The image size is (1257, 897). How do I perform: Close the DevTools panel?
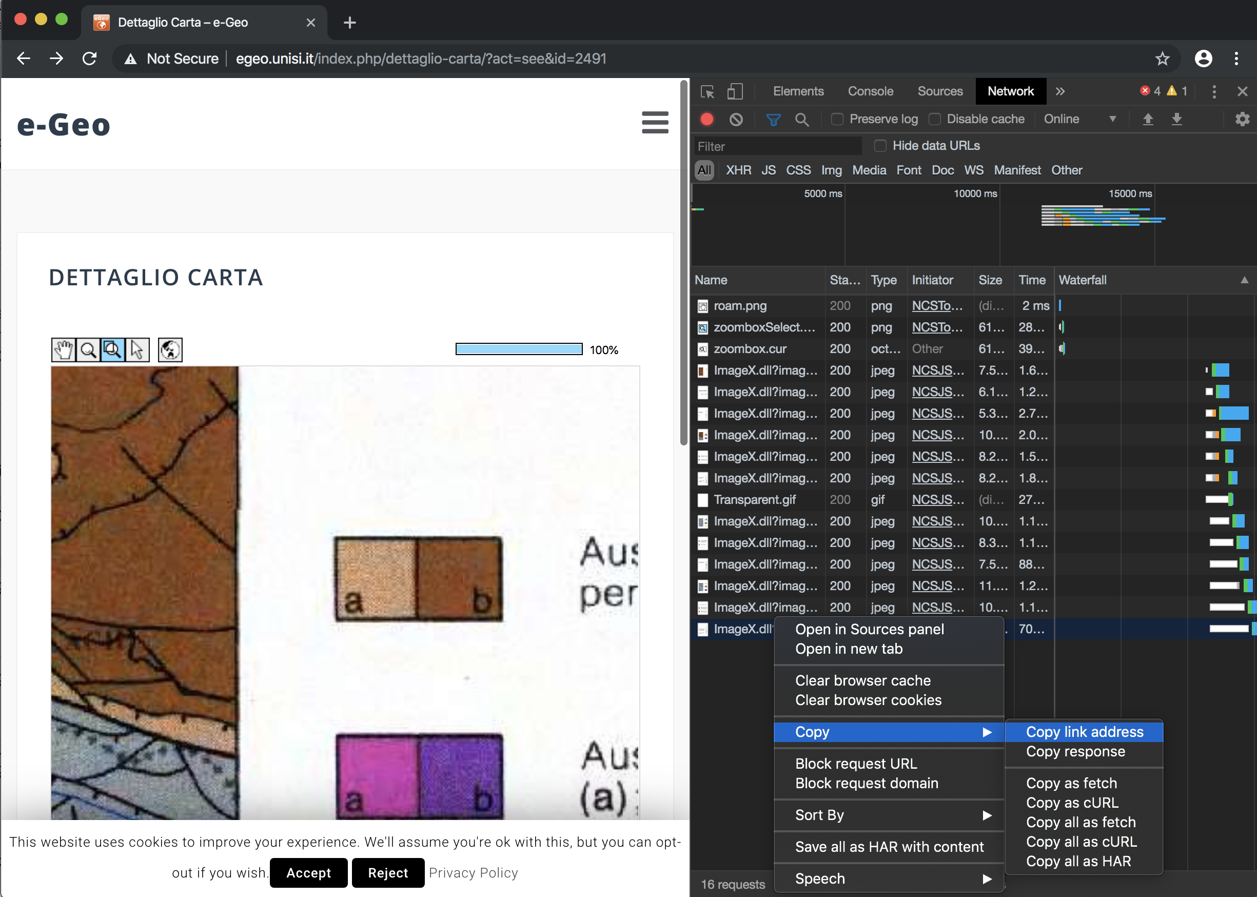[1242, 92]
